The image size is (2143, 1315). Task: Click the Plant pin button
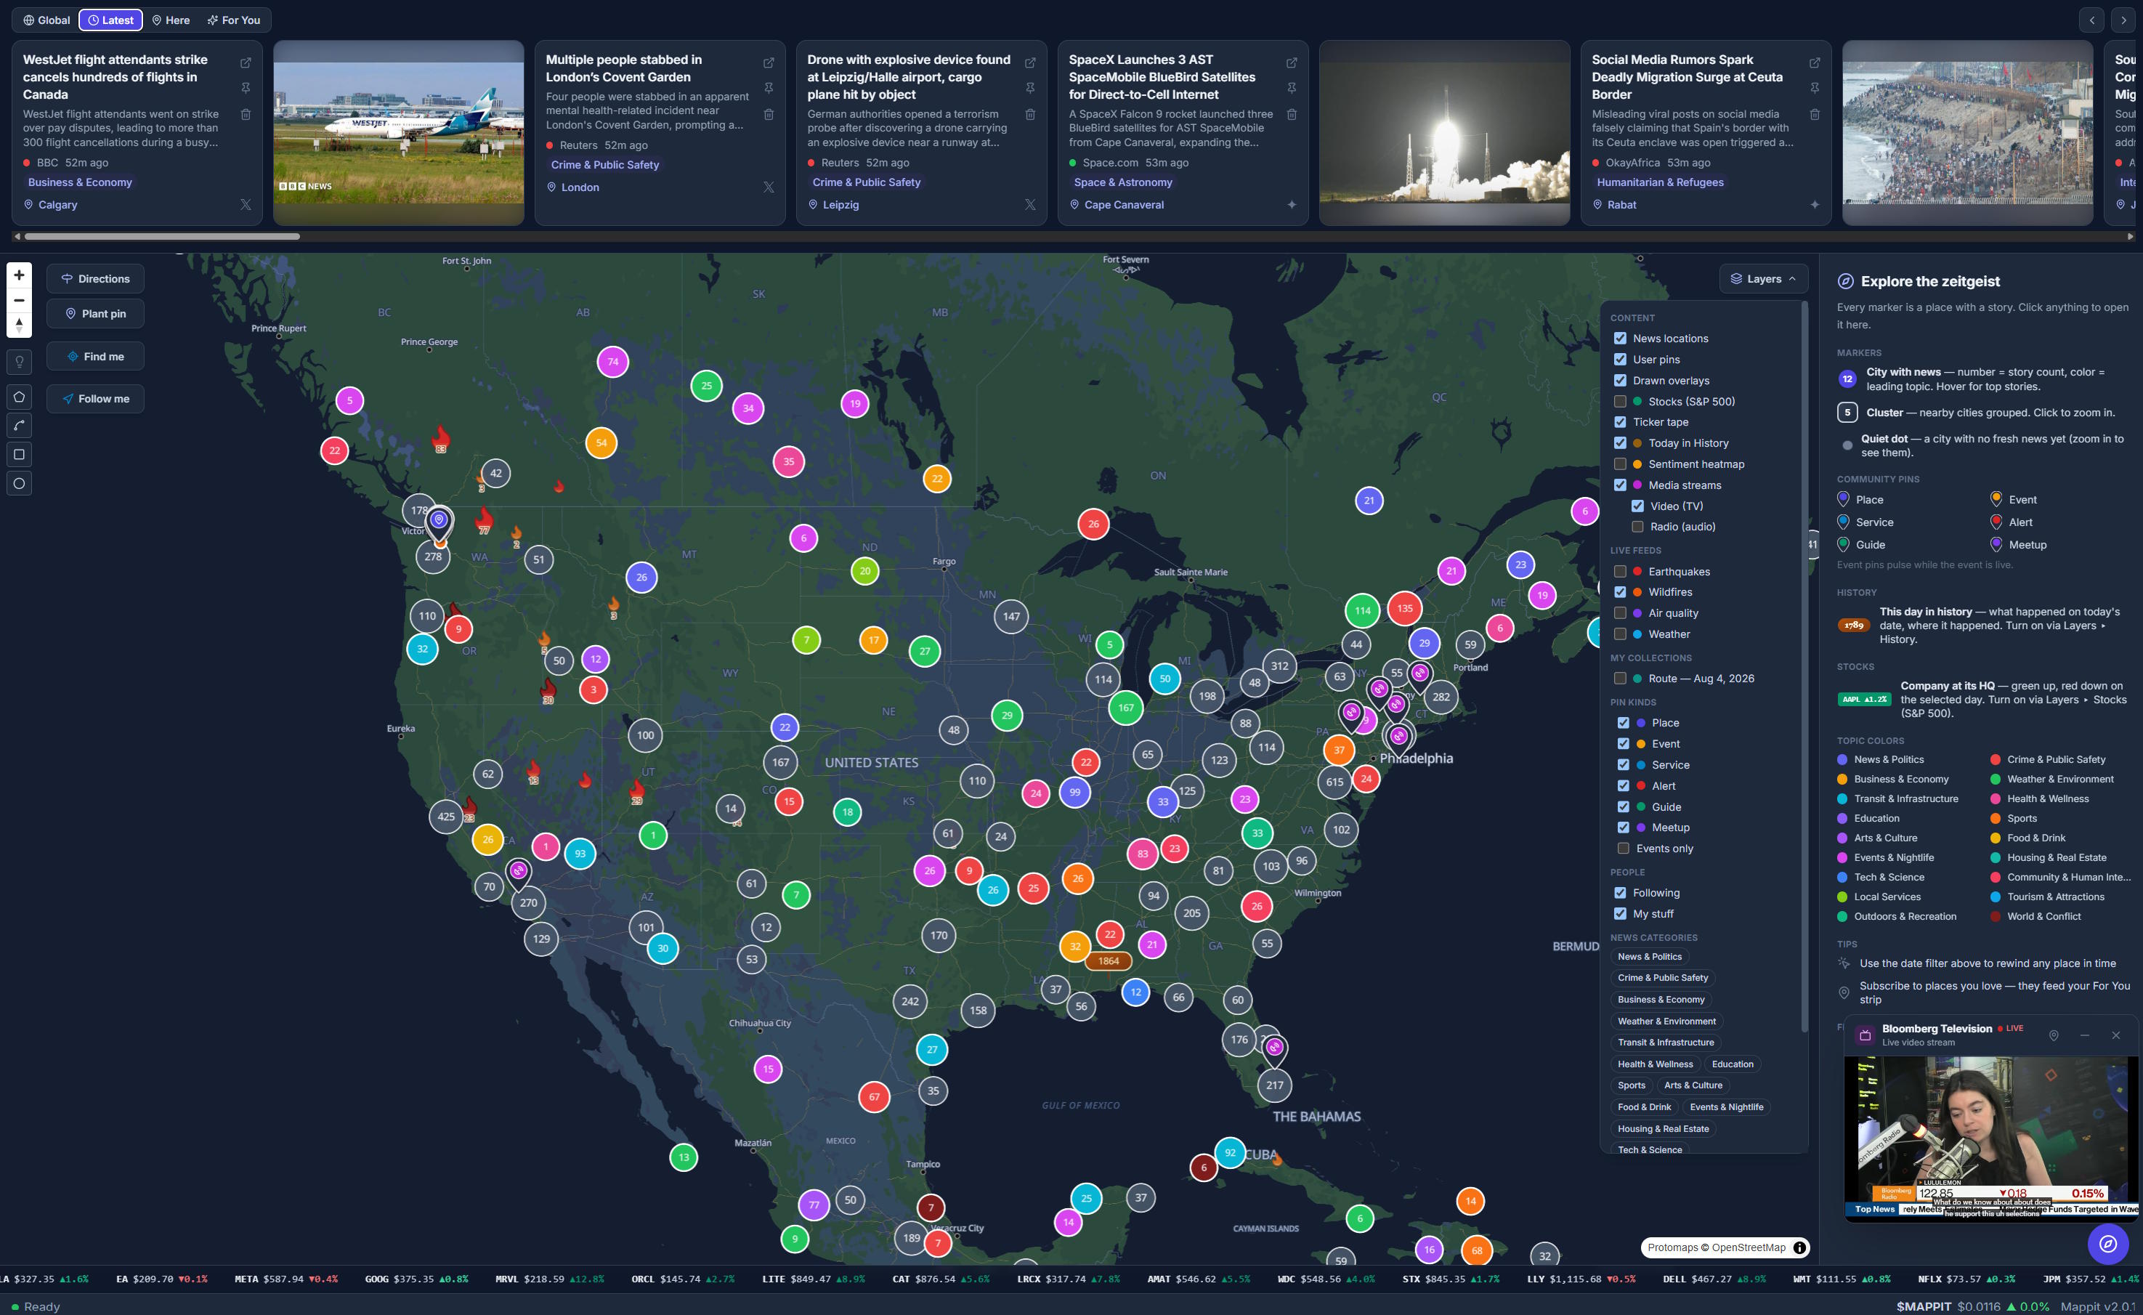96,313
